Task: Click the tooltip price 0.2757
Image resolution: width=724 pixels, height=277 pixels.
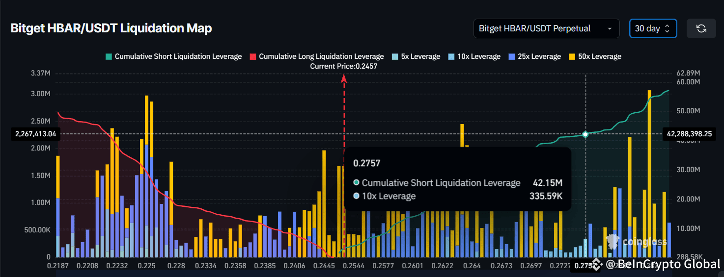Action: click(x=367, y=163)
